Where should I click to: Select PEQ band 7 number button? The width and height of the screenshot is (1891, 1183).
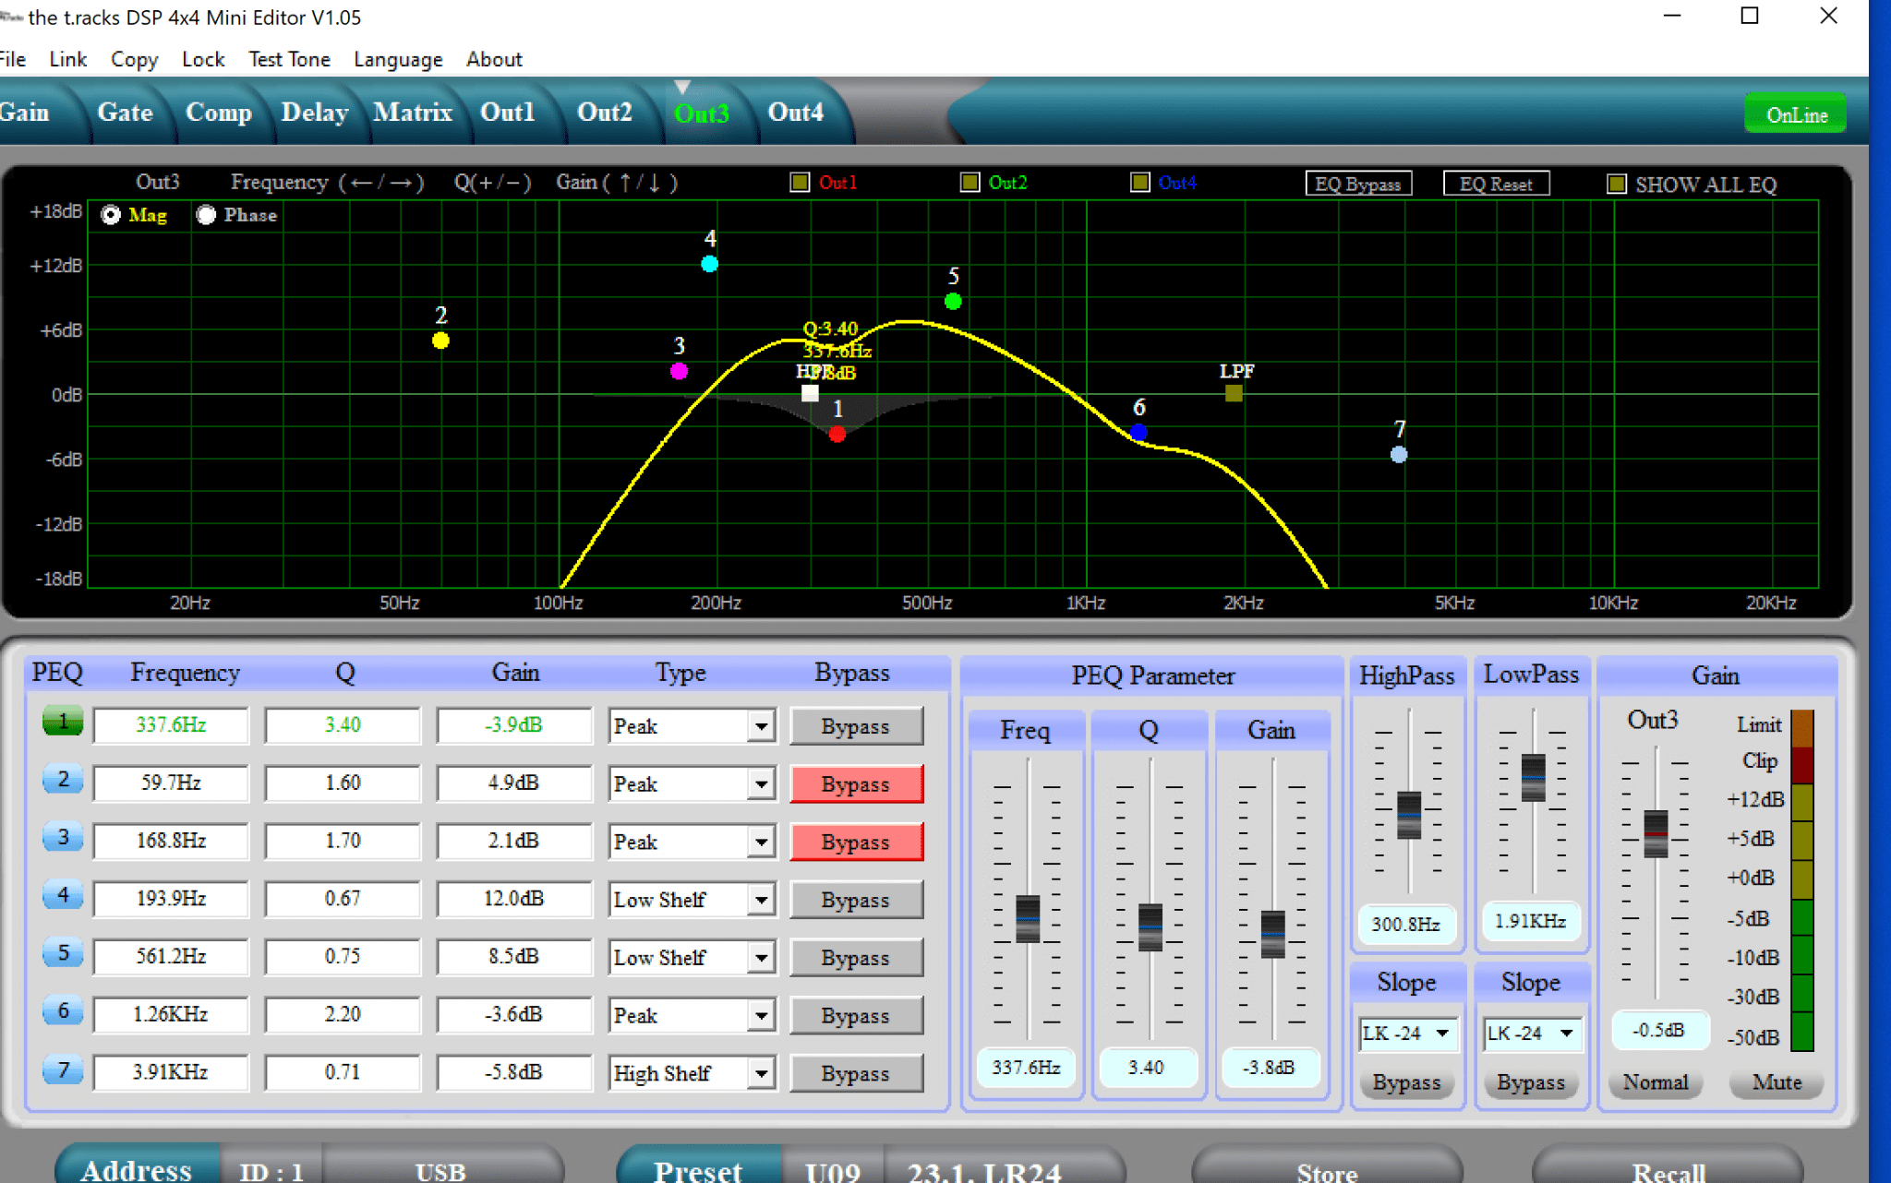coord(63,1070)
